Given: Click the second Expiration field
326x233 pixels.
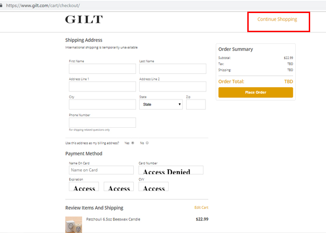Looking at the screenshot, I should (x=119, y=186).
